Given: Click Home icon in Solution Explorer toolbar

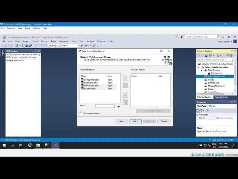Looking at the screenshot, I should tap(206, 56).
